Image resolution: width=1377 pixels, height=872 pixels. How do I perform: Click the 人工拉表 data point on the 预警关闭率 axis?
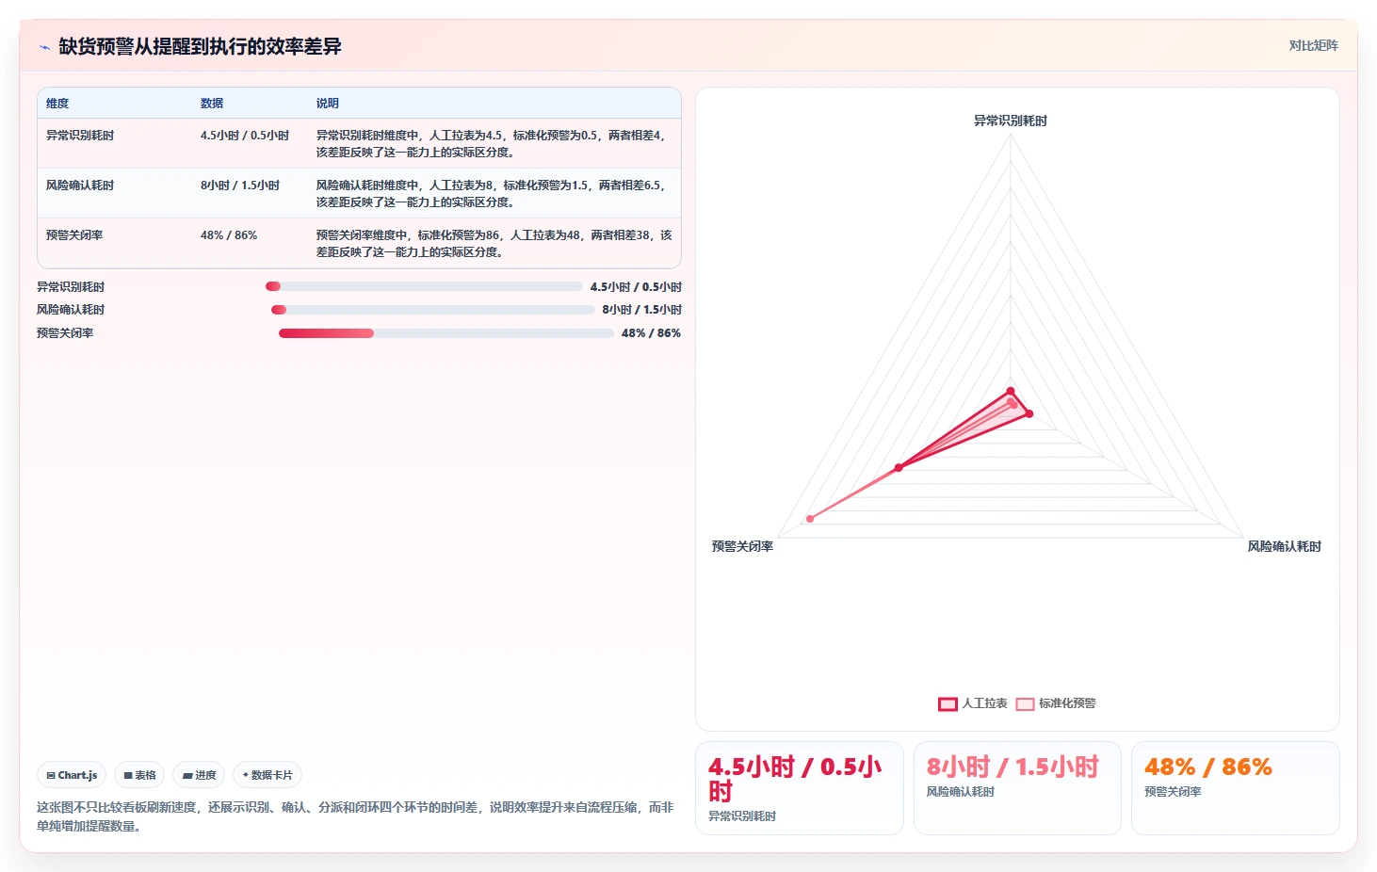tap(899, 467)
